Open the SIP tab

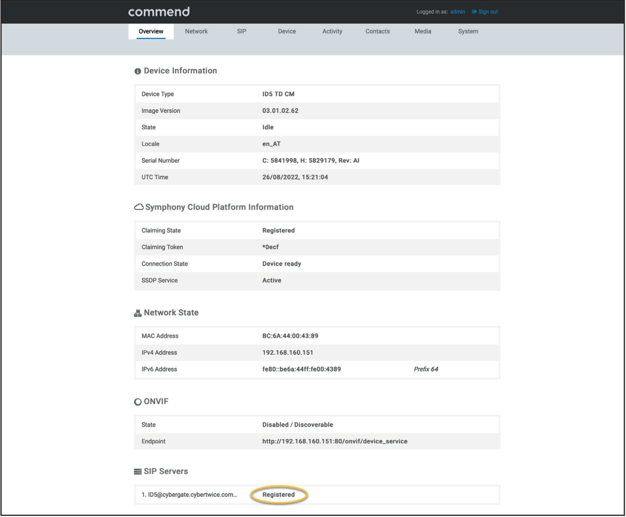coord(241,31)
